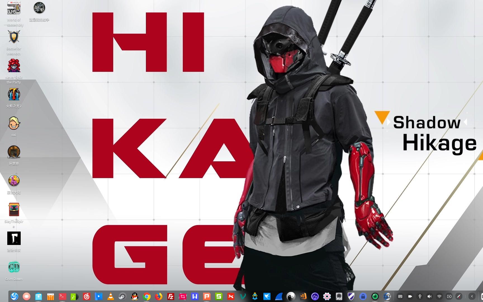This screenshot has width=483, height=302.
Task: Open the USB devices tray icon
Action: pyautogui.click(x=420, y=296)
